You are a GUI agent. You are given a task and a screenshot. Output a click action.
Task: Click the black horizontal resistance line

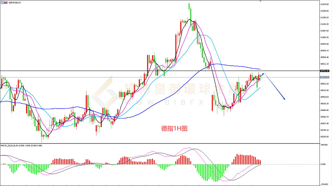(x=160, y=71)
